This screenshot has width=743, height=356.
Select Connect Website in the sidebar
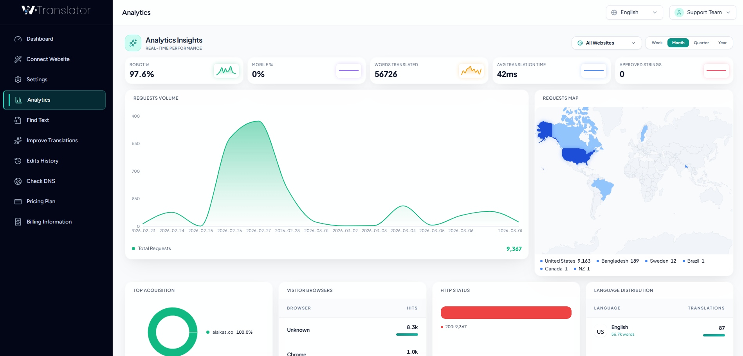coord(48,59)
